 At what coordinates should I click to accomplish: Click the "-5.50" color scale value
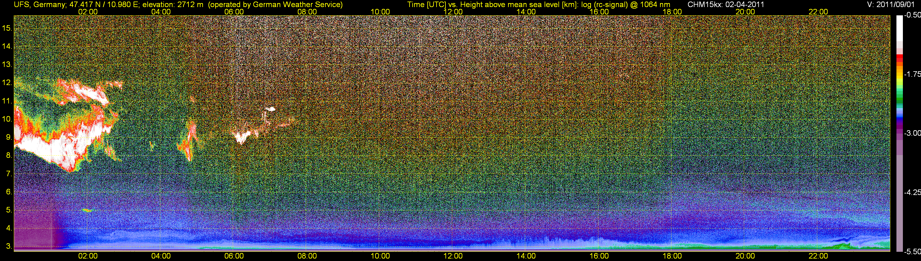click(912, 252)
